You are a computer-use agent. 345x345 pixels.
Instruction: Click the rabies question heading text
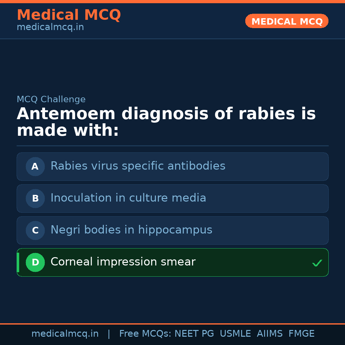tap(166, 122)
